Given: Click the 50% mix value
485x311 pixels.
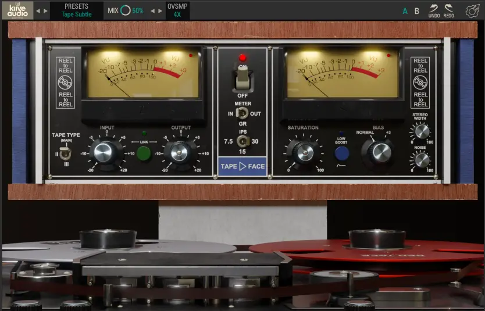Looking at the screenshot, I should (138, 11).
